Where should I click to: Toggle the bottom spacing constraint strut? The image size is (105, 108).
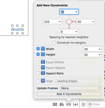click(x=69, y=26)
